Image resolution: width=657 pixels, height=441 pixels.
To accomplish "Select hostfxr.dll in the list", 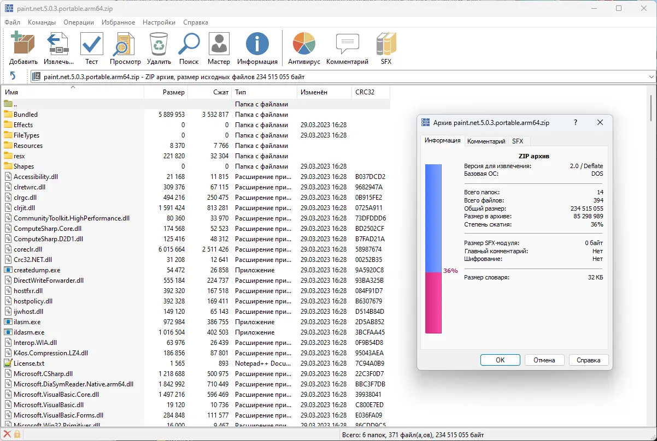I will (x=196, y=290).
